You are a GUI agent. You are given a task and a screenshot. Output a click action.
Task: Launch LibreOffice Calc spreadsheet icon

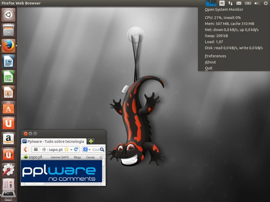pos(8,77)
